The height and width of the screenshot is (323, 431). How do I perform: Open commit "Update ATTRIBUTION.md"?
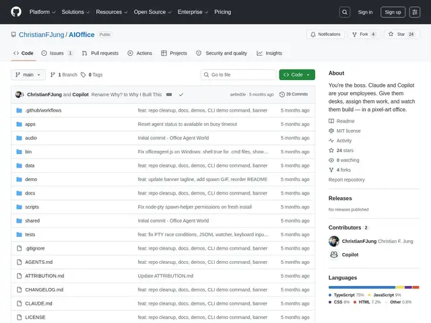click(x=166, y=276)
